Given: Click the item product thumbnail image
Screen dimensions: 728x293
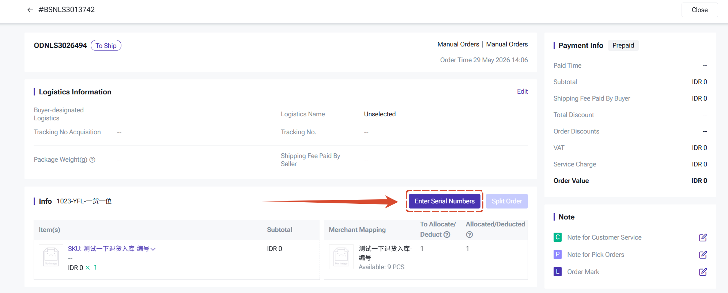Looking at the screenshot, I should (51, 257).
